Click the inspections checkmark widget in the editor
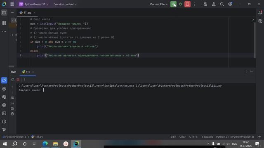The image size is (264, 148). click(253, 20)
